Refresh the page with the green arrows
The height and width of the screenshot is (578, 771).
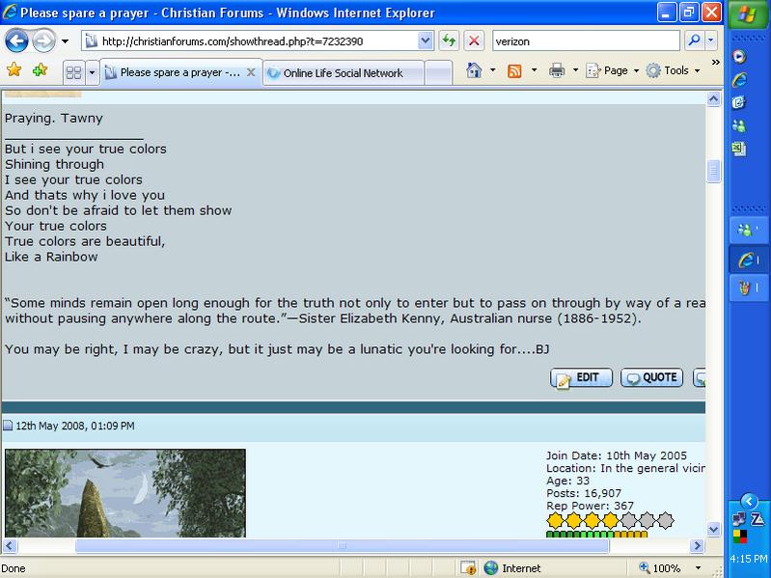click(x=449, y=41)
